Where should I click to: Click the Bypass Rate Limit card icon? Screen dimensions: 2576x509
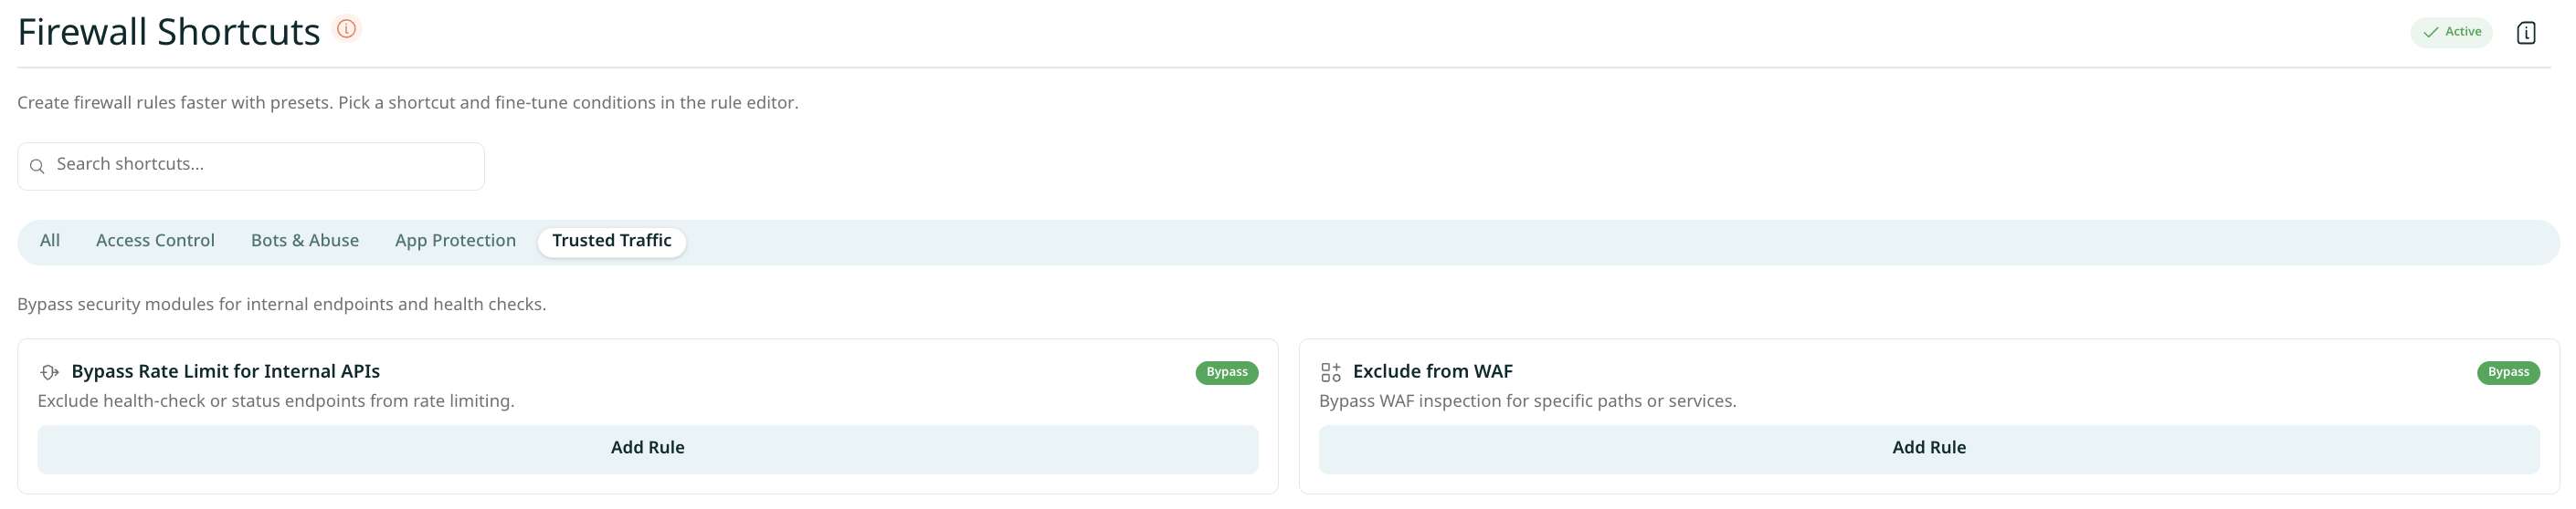pyautogui.click(x=49, y=372)
